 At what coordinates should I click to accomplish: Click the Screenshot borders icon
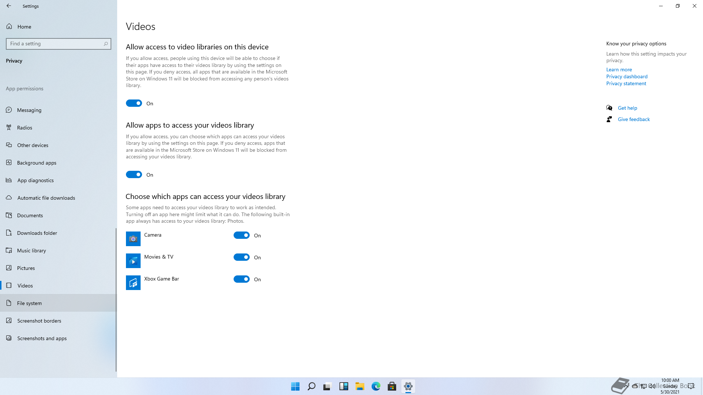[x=9, y=320]
